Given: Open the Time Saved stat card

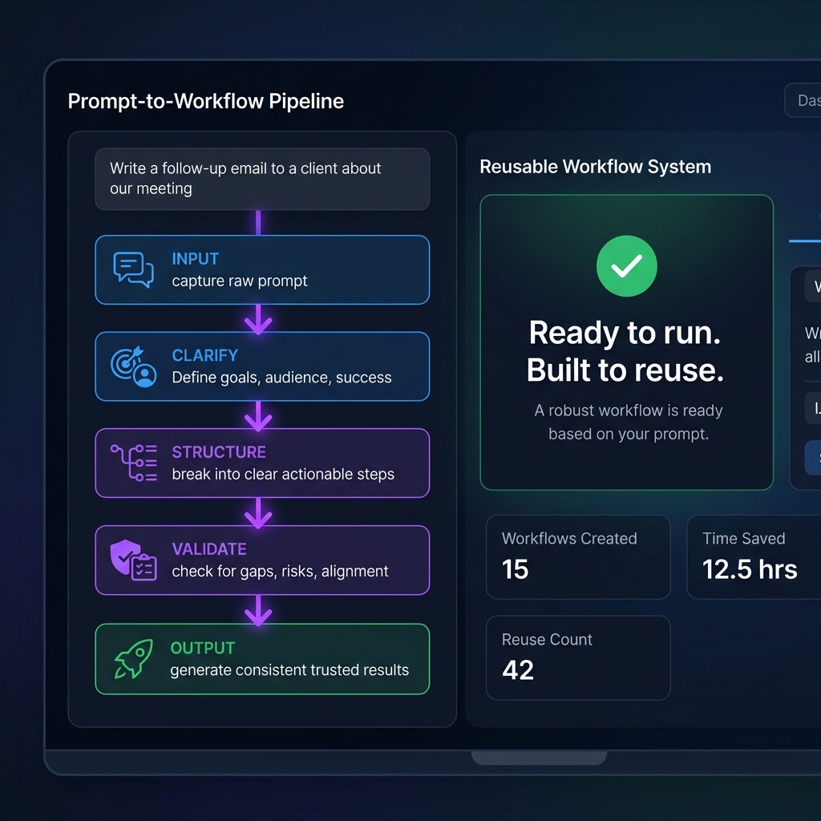Looking at the screenshot, I should 754,557.
